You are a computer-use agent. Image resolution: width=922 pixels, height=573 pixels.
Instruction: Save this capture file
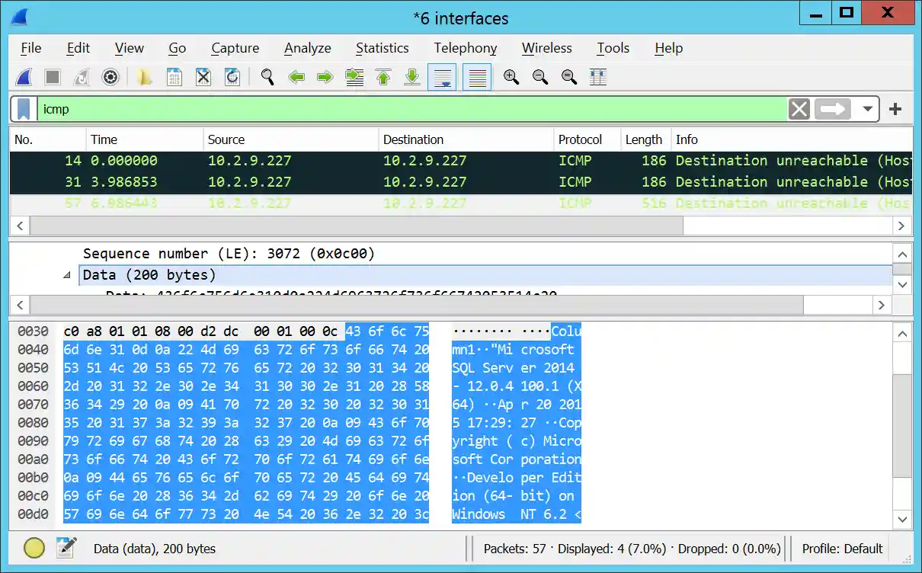click(x=174, y=77)
